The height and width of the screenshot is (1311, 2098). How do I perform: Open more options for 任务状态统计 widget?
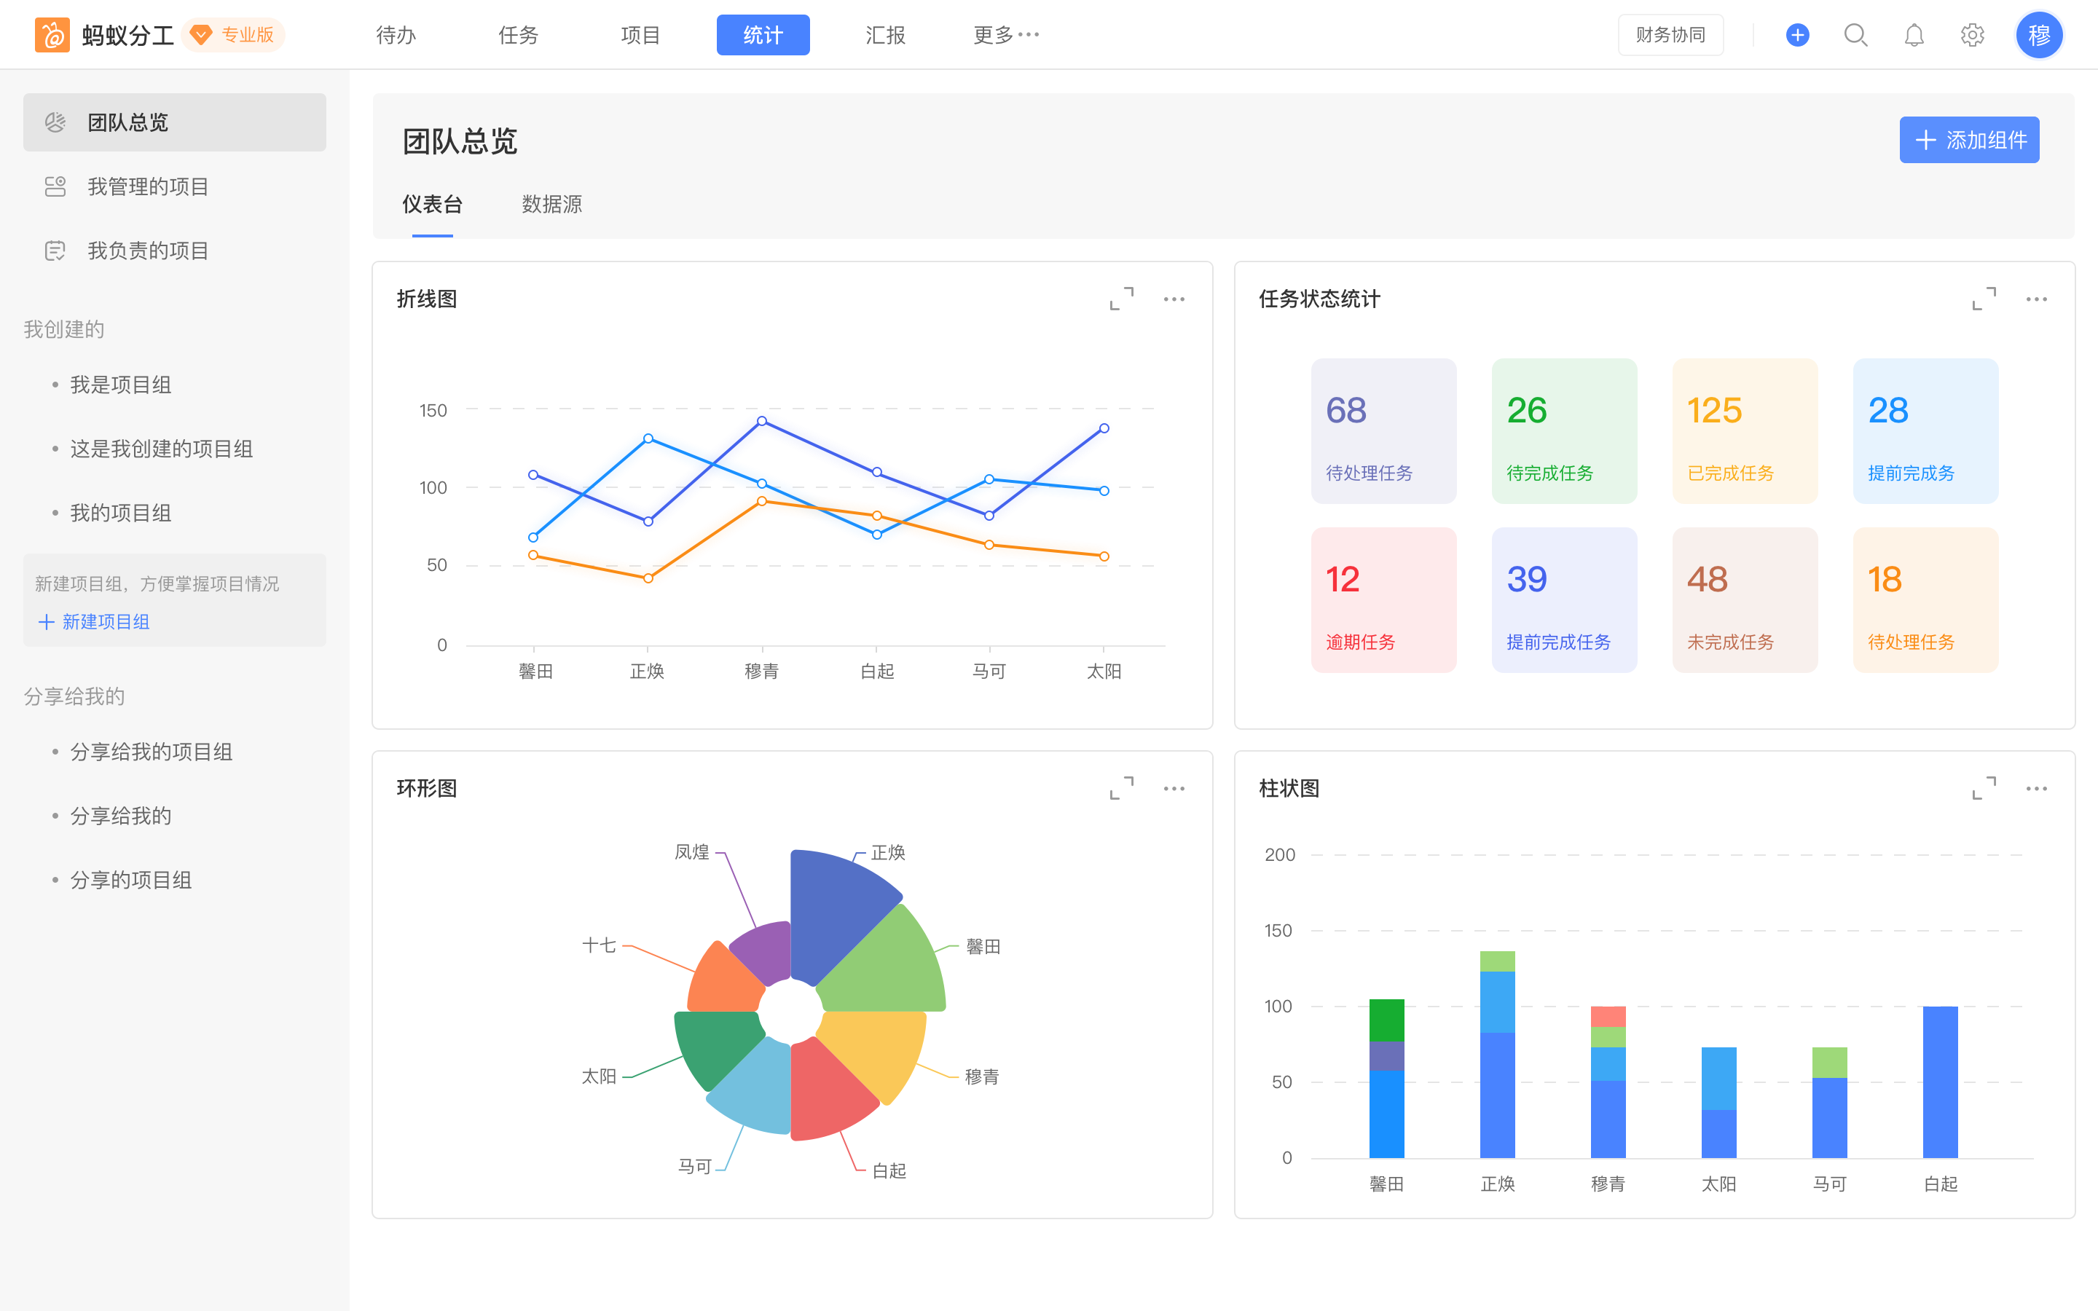click(x=2037, y=299)
